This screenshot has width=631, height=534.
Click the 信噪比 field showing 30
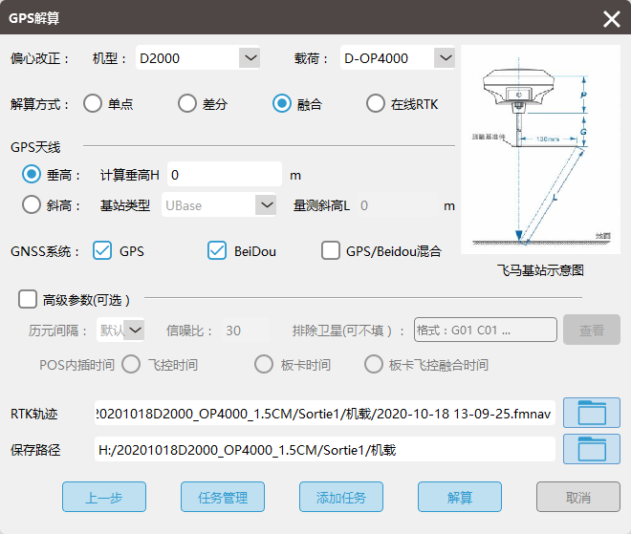[246, 331]
